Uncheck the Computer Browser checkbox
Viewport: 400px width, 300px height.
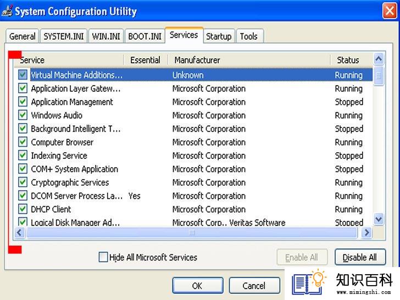point(23,142)
